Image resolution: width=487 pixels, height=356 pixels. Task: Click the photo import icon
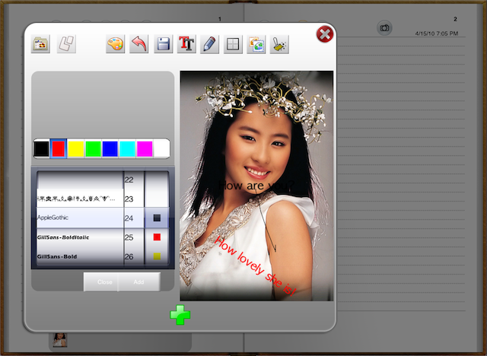point(256,44)
